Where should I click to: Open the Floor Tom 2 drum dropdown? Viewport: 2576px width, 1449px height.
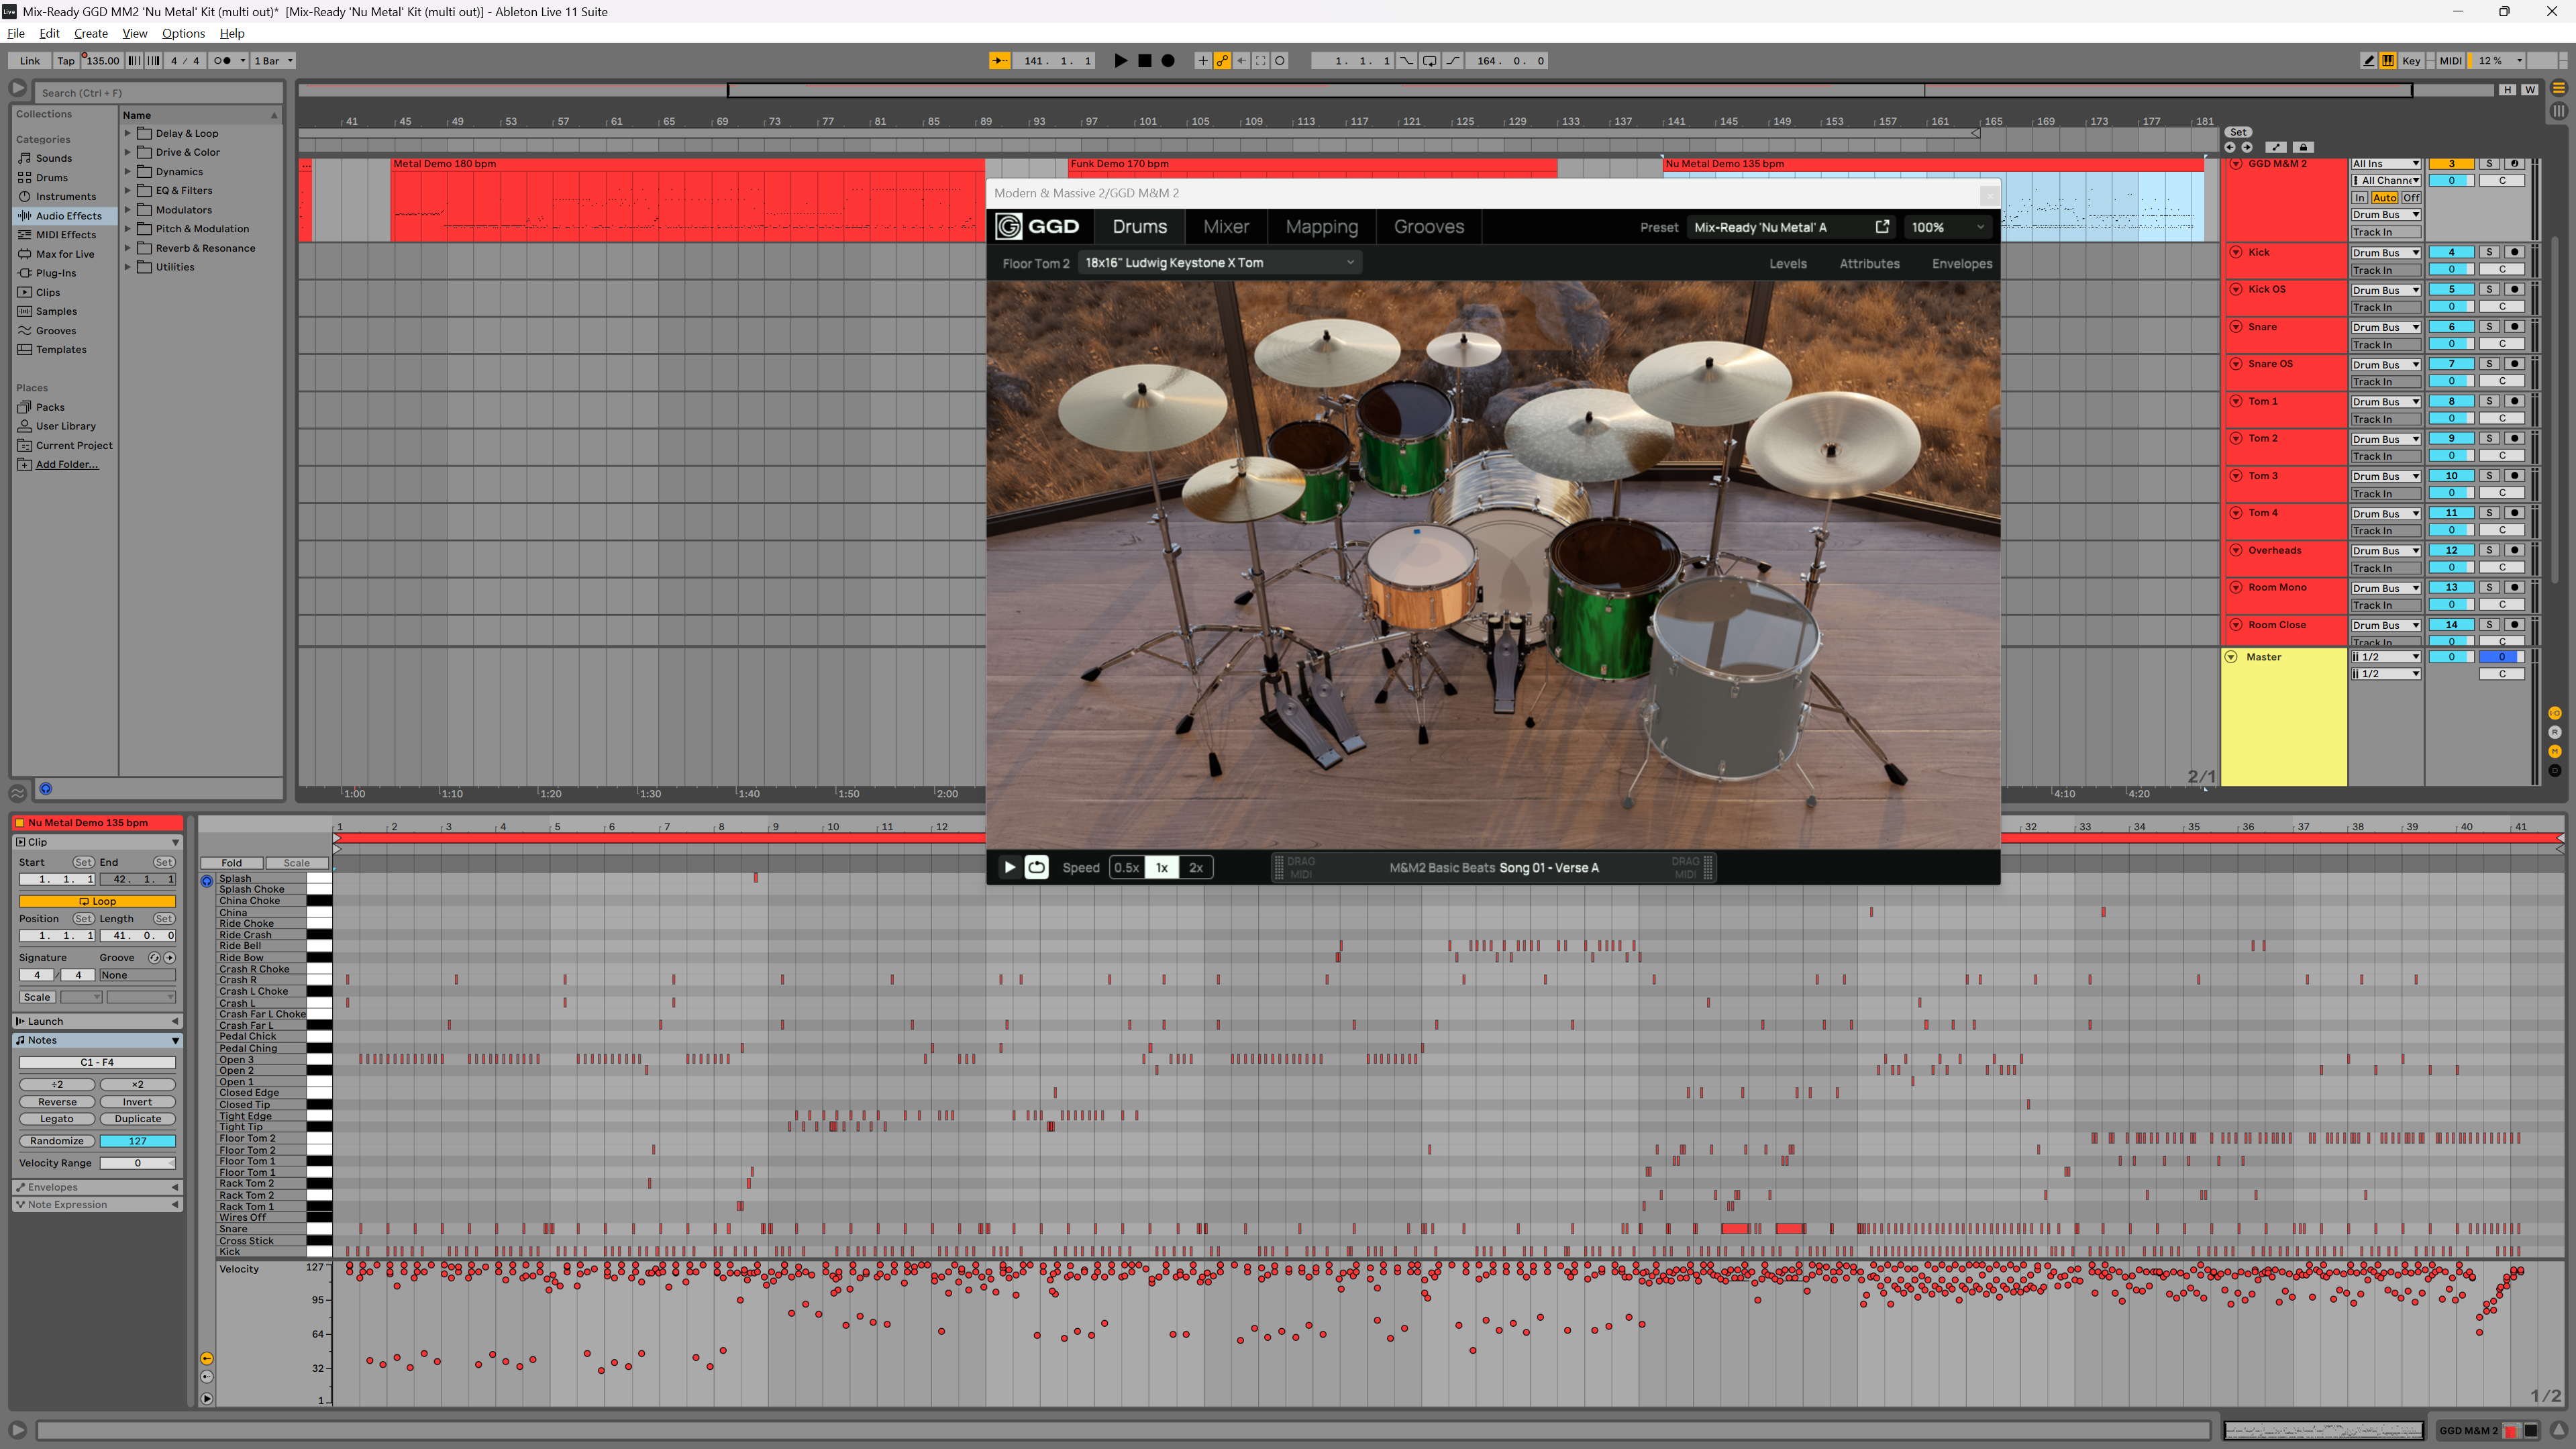tap(1220, 263)
